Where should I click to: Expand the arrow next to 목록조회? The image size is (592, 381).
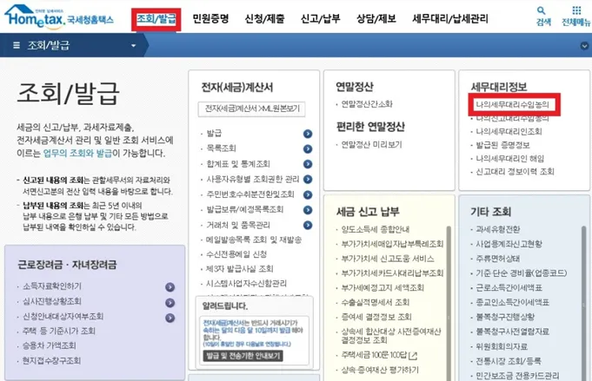pos(308,149)
